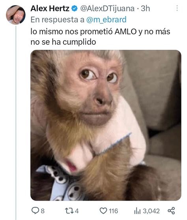This screenshot has height=220, width=187.
Task: Click the 3,042 views count
Action: point(151,211)
